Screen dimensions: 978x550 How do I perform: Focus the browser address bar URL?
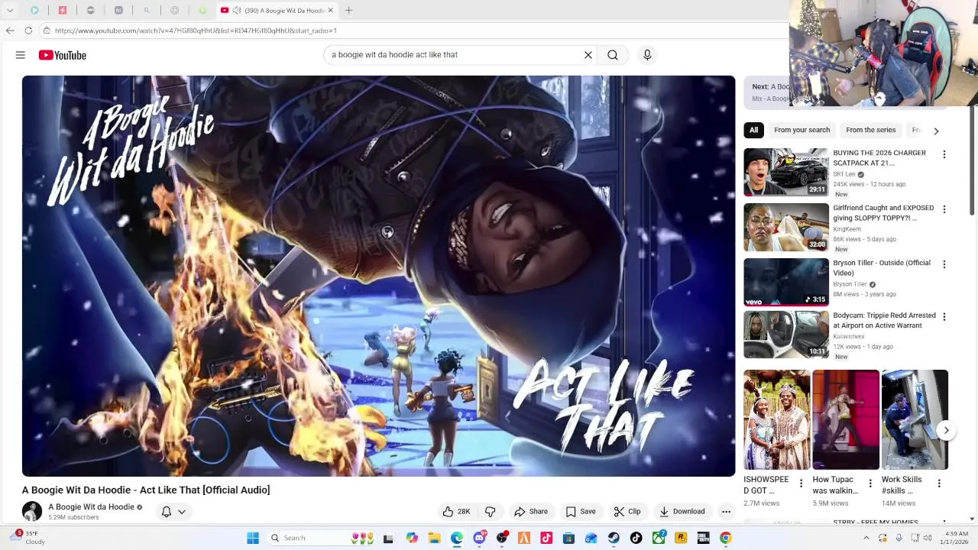point(196,31)
